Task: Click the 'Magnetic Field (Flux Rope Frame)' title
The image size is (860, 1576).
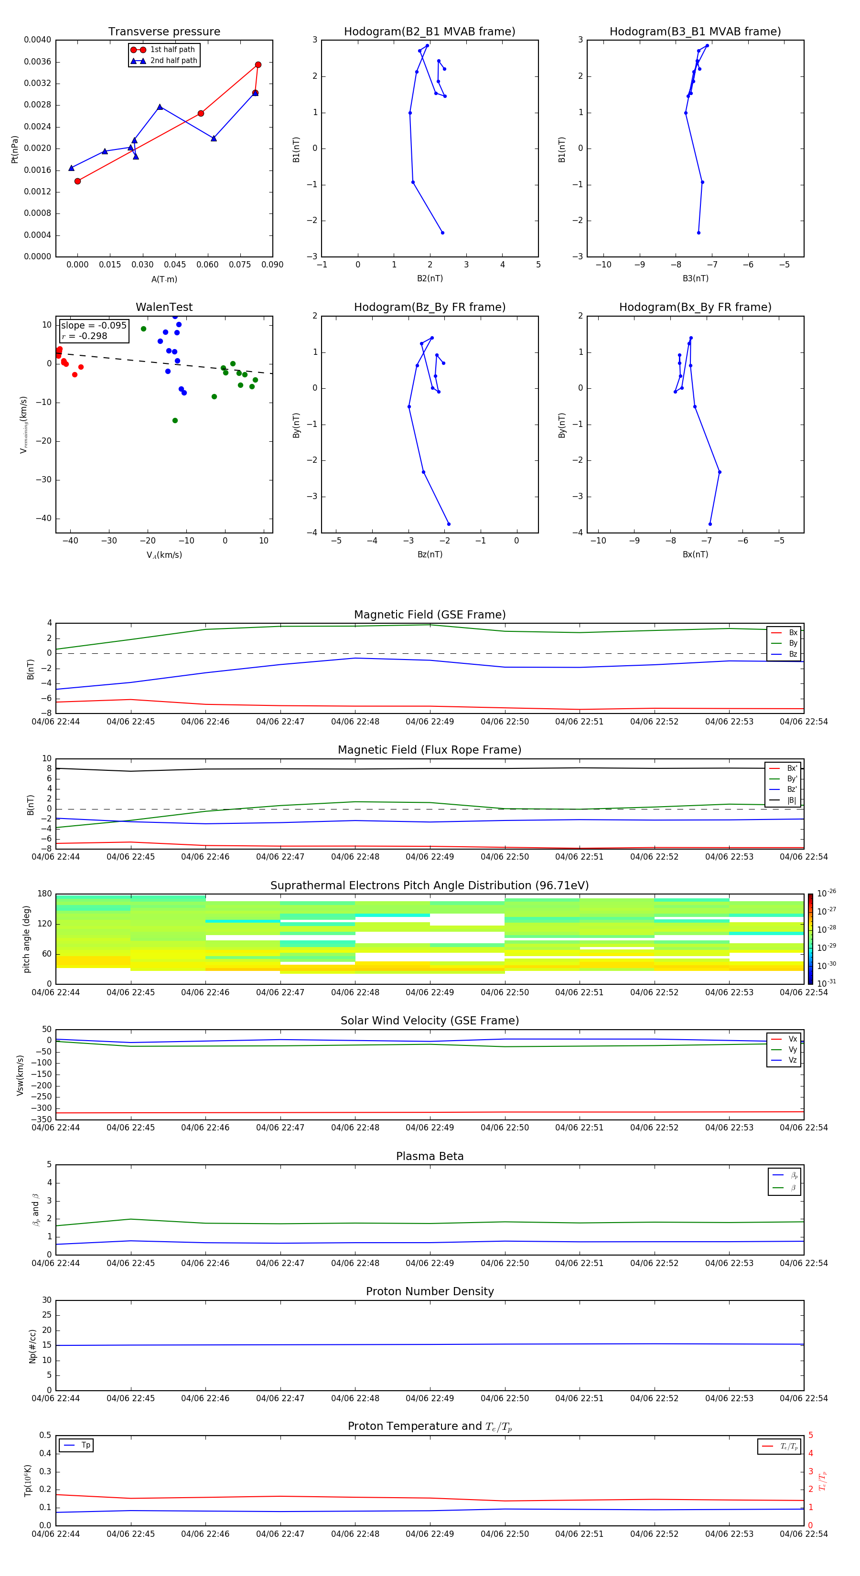Action: [430, 750]
